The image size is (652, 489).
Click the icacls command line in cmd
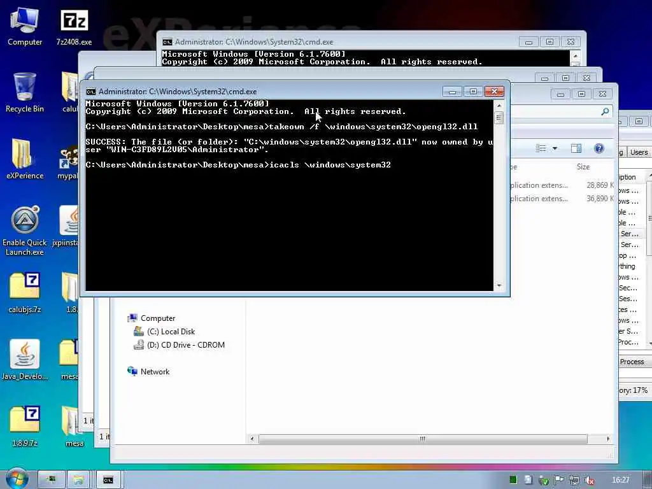pos(238,165)
